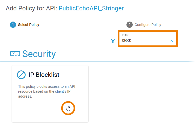Click the line connecting steps 1 and 2
The width and height of the screenshot is (195, 128).
pyautogui.click(x=83, y=25)
